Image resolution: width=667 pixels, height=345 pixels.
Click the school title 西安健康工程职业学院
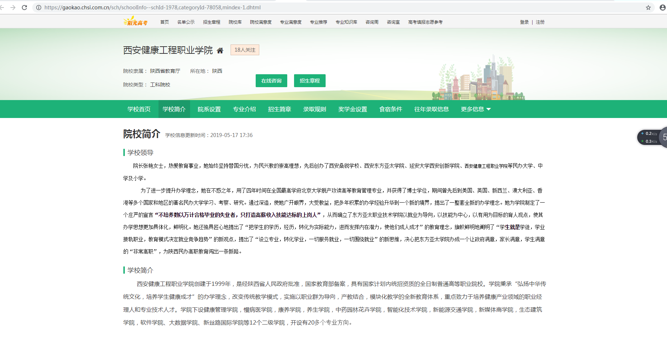coord(168,50)
